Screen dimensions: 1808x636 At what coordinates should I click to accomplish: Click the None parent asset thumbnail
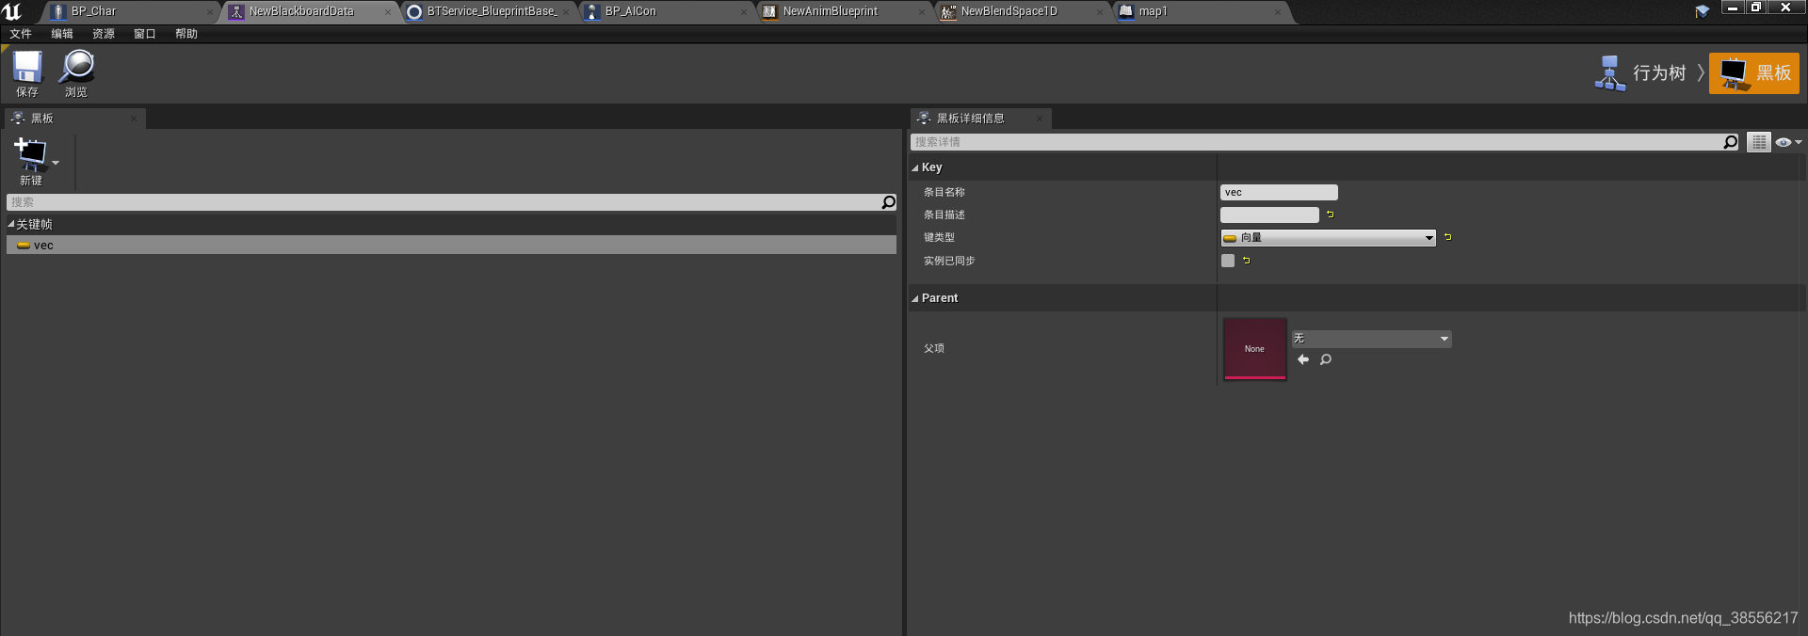pyautogui.click(x=1254, y=349)
